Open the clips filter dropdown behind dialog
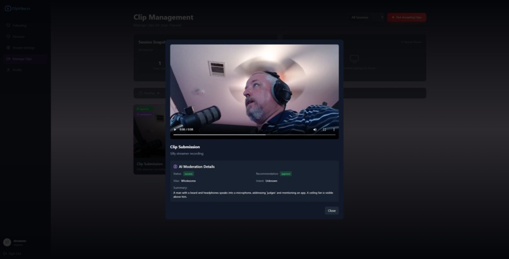This screenshot has width=509, height=259. (149, 93)
